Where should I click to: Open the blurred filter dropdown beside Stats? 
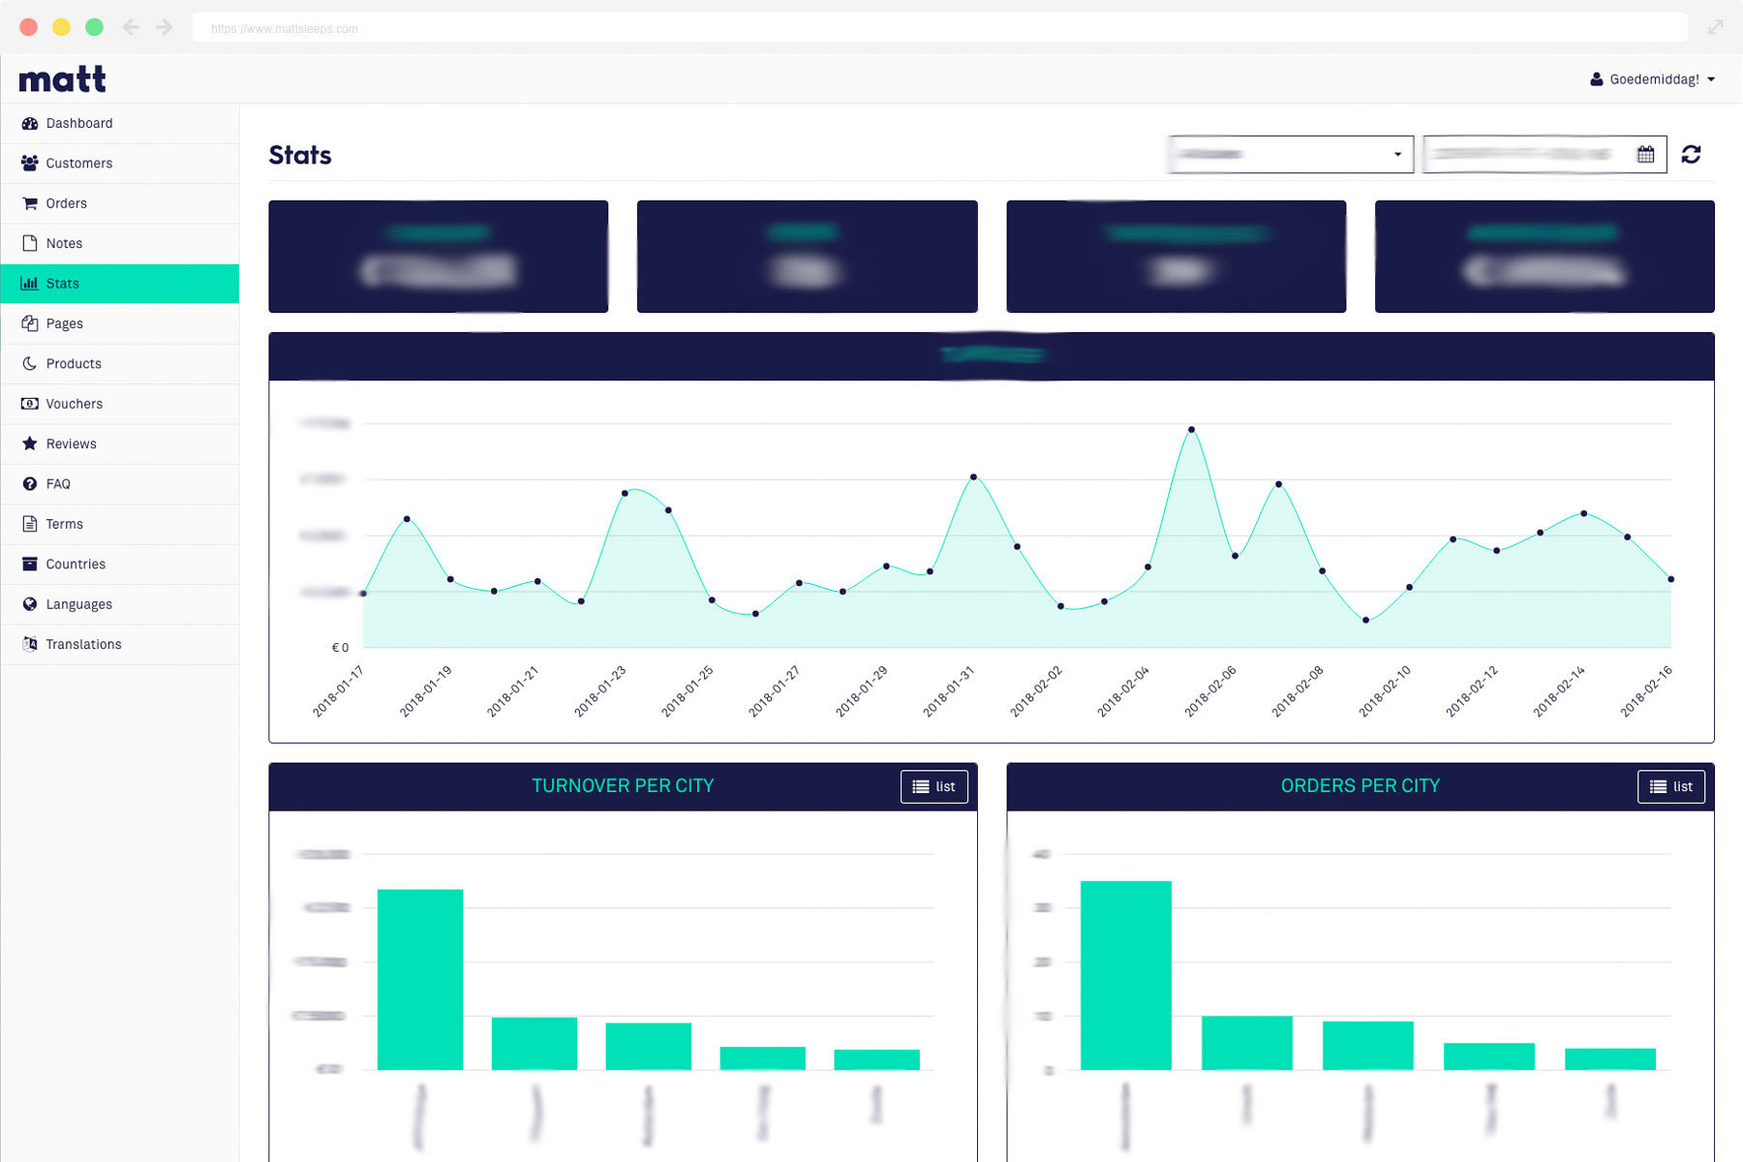click(1291, 154)
